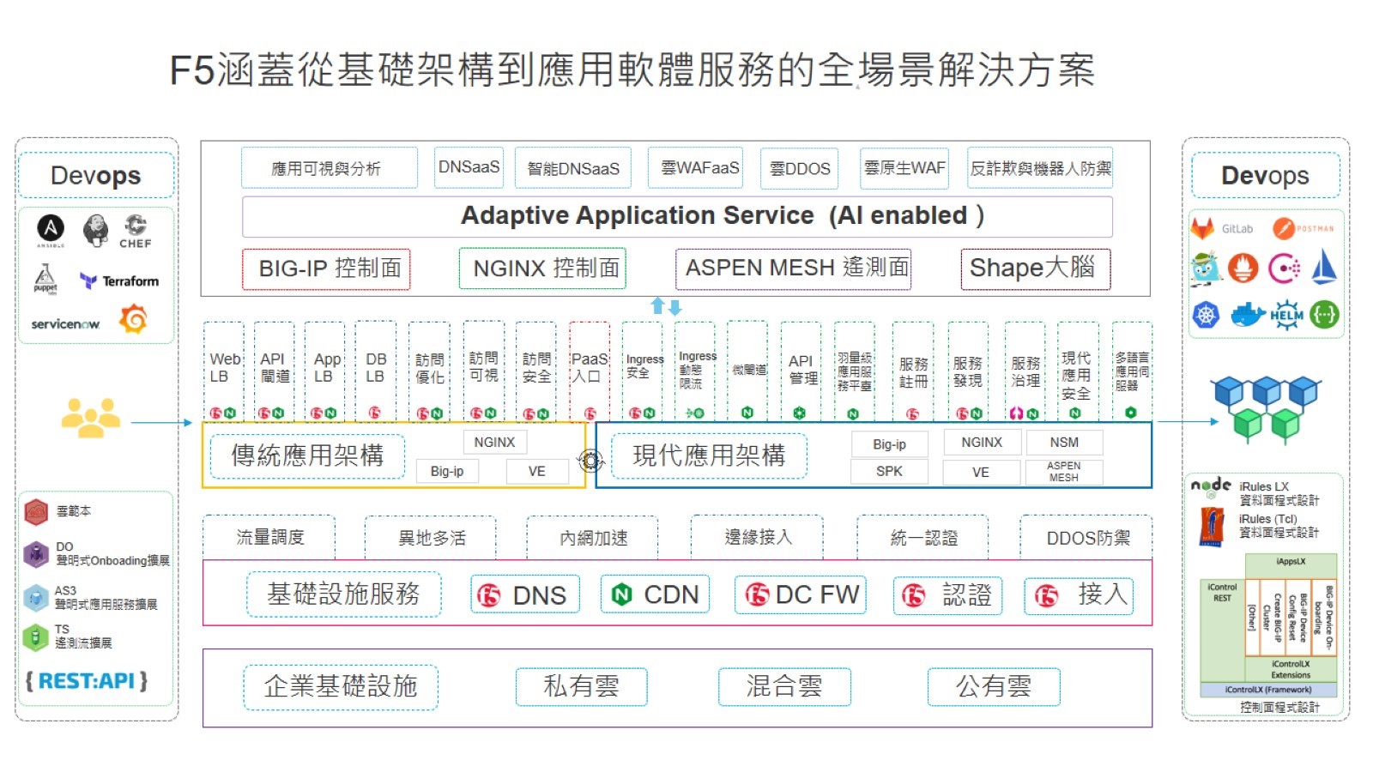Screen dimensions: 1373x772
Task: Click the CDN box with NGINX logo
Action: coord(656,594)
